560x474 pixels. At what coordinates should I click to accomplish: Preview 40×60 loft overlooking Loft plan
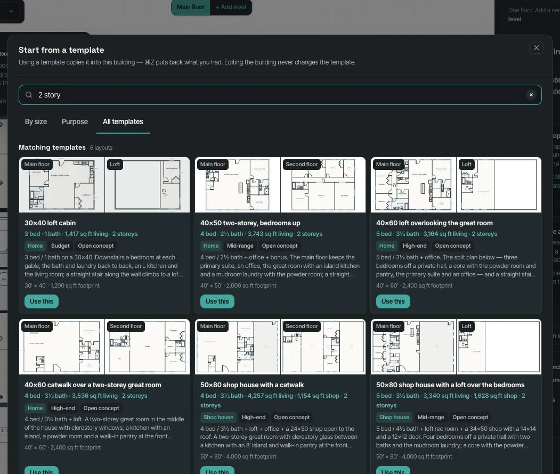pos(499,185)
